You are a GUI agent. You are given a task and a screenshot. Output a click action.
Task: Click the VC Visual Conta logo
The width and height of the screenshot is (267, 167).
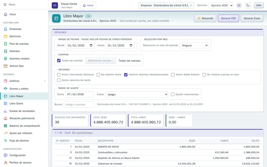pos(55,5)
